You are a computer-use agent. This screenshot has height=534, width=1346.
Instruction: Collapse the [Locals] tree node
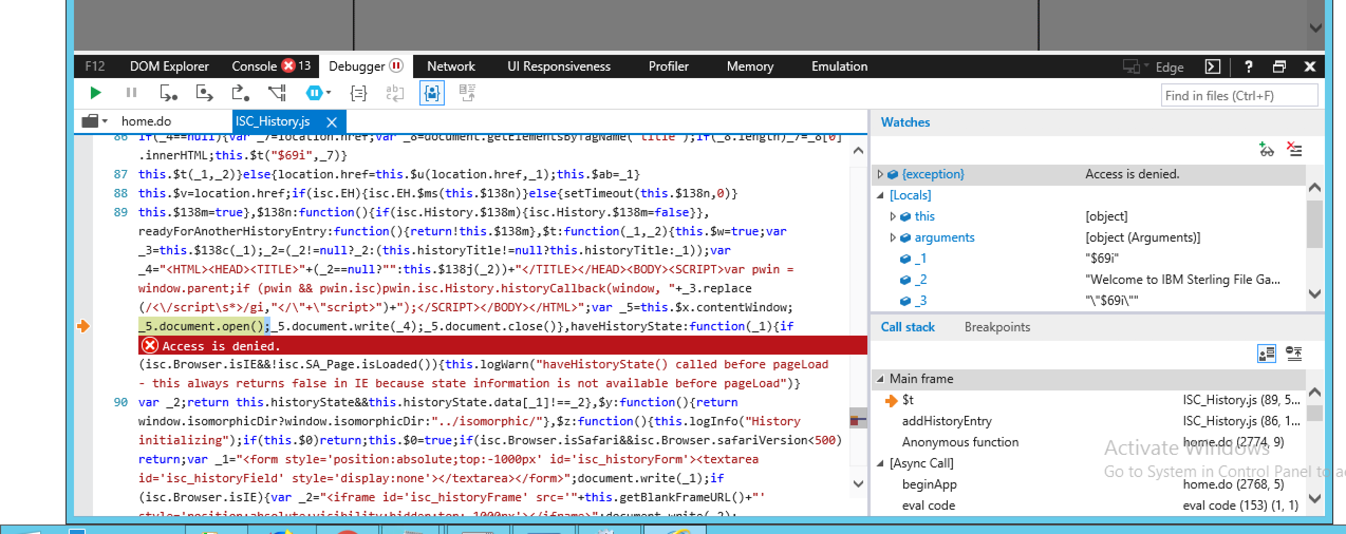pos(880,195)
